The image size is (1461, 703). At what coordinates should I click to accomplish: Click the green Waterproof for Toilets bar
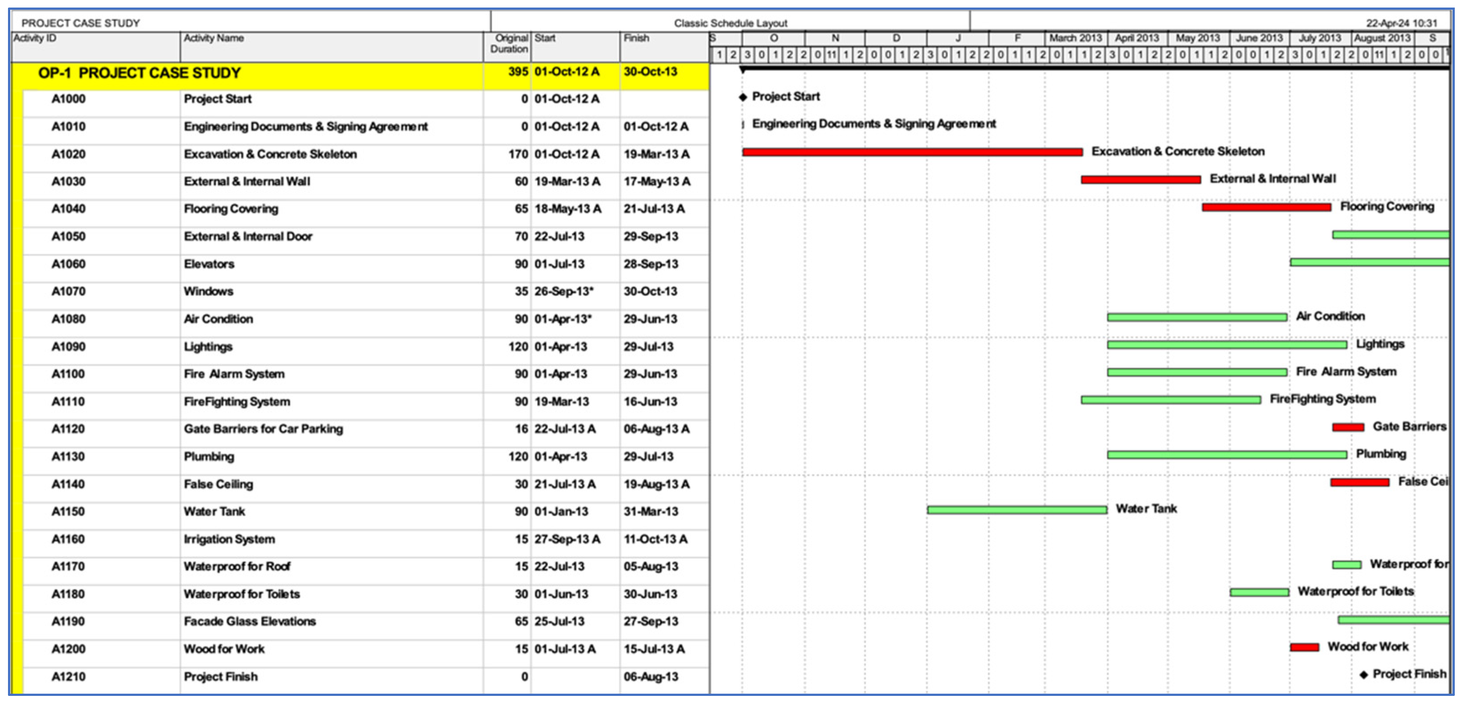1259,592
